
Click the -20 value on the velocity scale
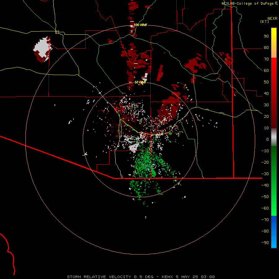click(265, 162)
